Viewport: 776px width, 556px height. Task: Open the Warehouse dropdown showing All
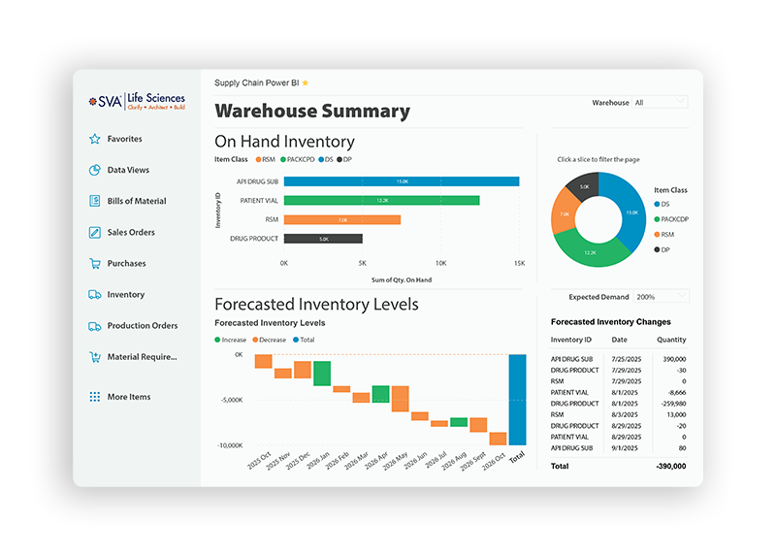tap(660, 102)
